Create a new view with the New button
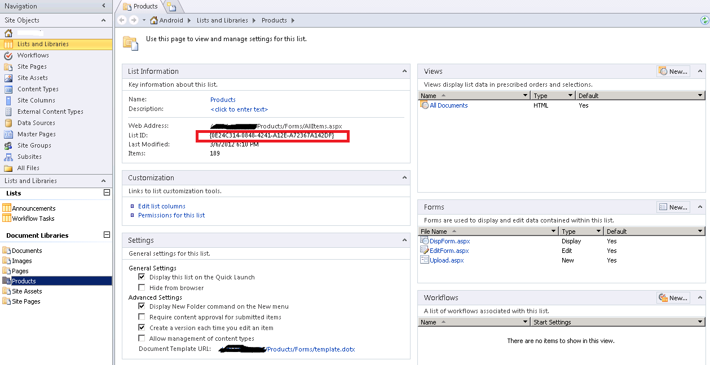The width and height of the screenshot is (710, 365). click(672, 71)
